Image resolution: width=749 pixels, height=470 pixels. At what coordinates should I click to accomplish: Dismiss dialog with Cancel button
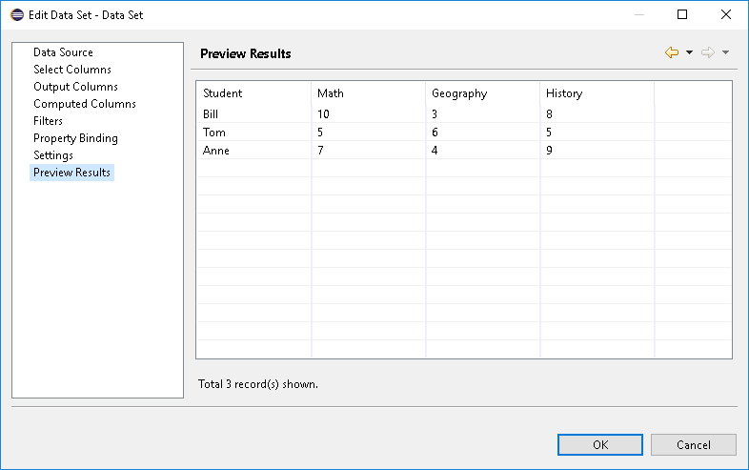(693, 444)
